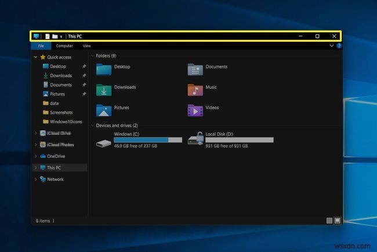Expand the This PC tree node

[35, 168]
